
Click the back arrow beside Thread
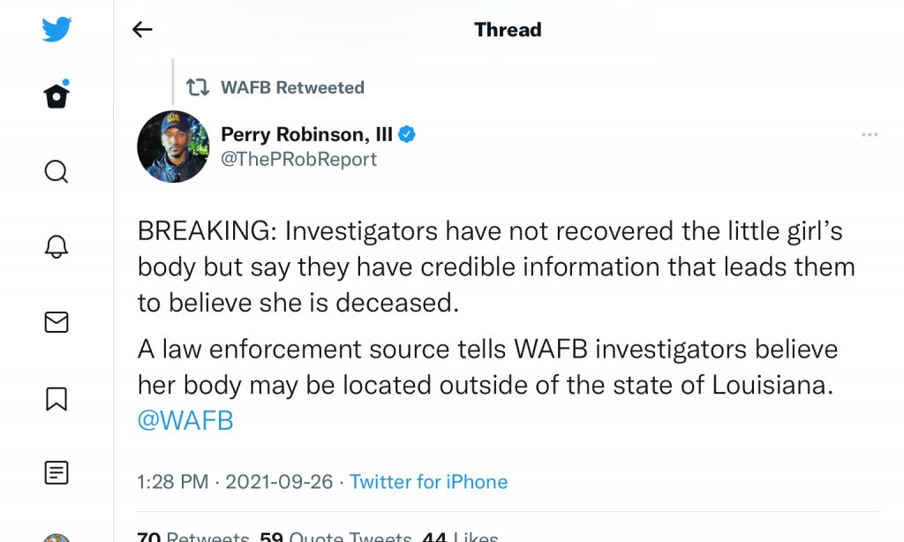(x=142, y=30)
